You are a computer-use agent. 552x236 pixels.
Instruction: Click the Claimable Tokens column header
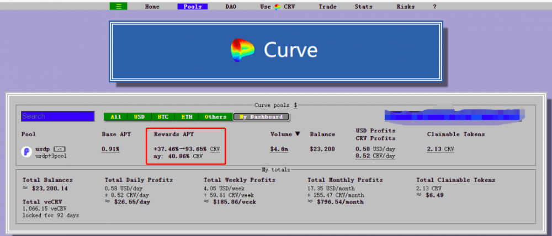[456, 135]
